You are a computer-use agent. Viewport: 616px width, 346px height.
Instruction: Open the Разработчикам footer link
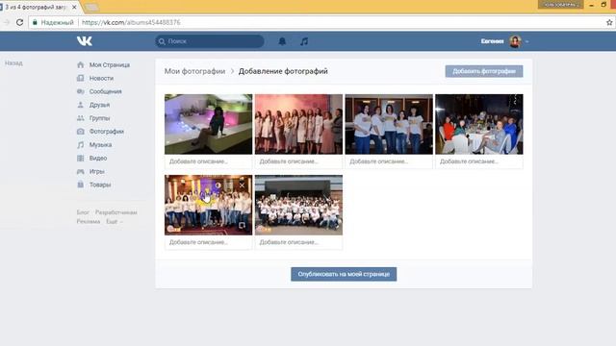pyautogui.click(x=115, y=212)
